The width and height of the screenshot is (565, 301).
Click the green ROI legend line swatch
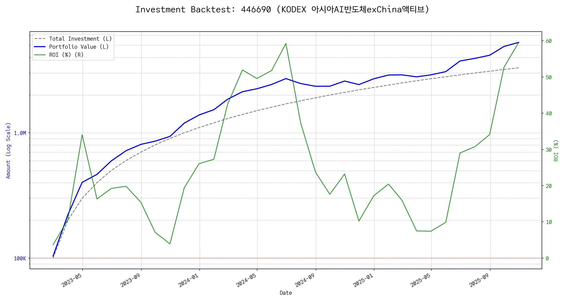point(40,55)
